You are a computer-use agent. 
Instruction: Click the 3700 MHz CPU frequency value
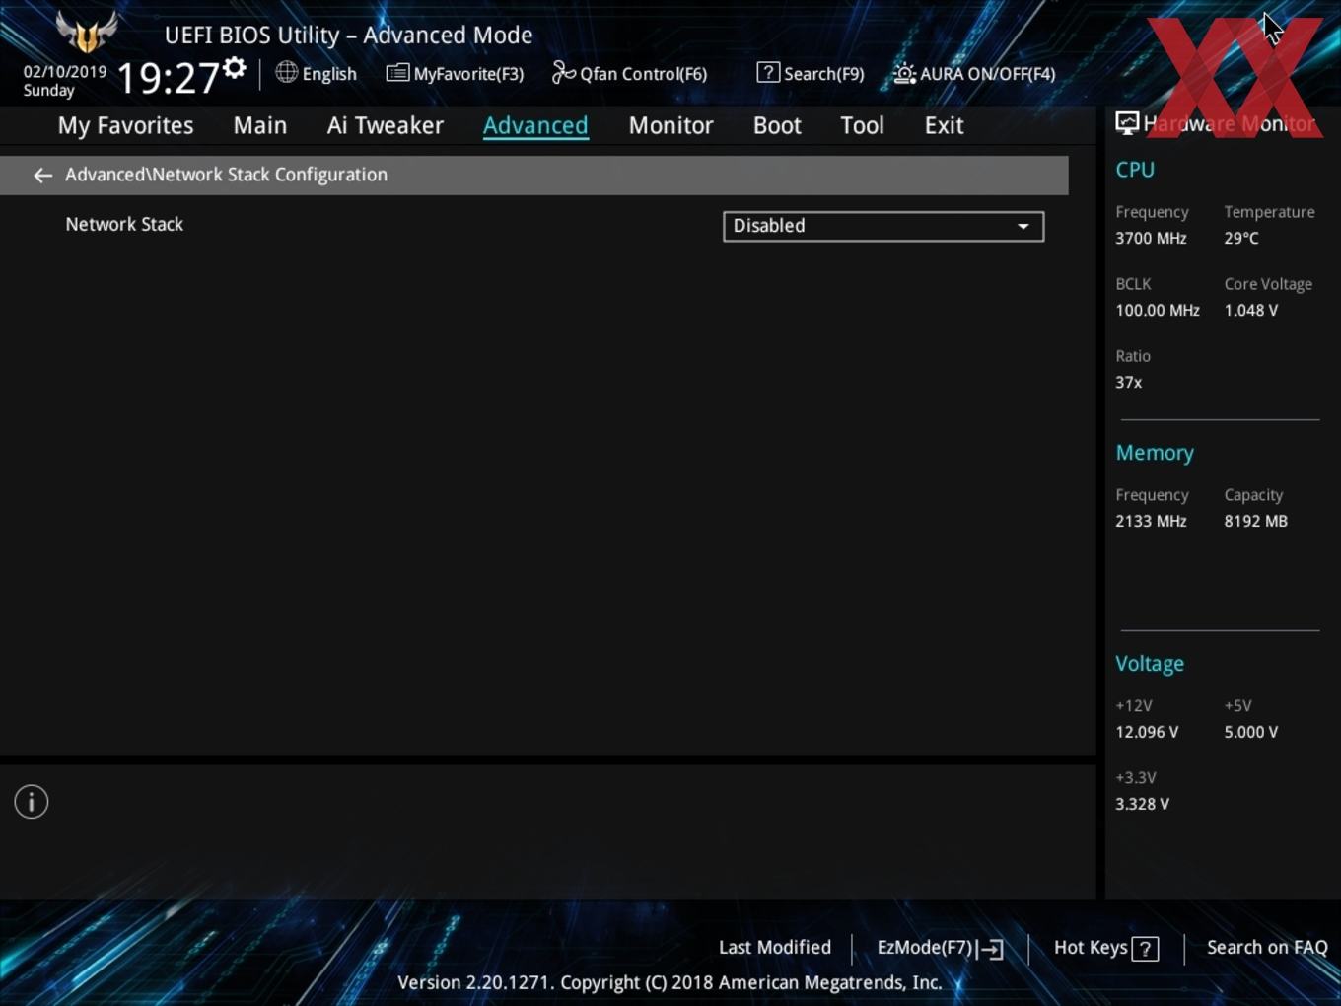click(1151, 238)
